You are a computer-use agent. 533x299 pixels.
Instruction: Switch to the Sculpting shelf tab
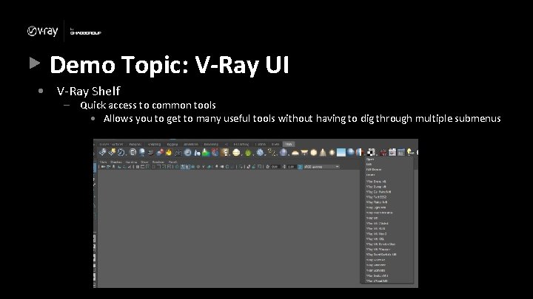[x=155, y=144]
